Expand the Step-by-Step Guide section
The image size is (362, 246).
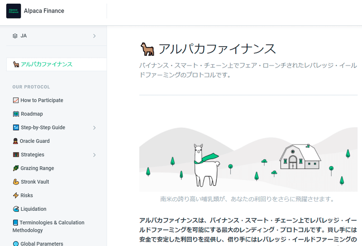coord(94,128)
